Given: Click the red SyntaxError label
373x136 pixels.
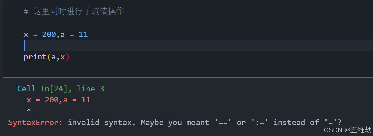Looking at the screenshot, I should (x=35, y=122).
